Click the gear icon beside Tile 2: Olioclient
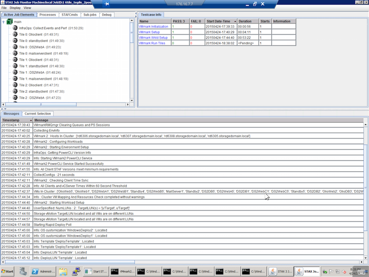The image size is (369, 277). [15, 85]
